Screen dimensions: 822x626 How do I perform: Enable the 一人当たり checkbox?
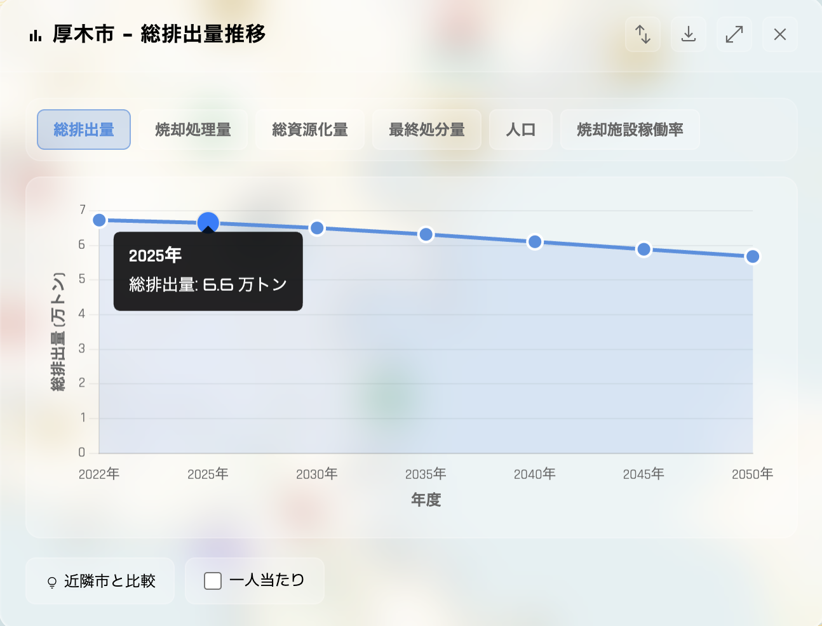coord(213,581)
